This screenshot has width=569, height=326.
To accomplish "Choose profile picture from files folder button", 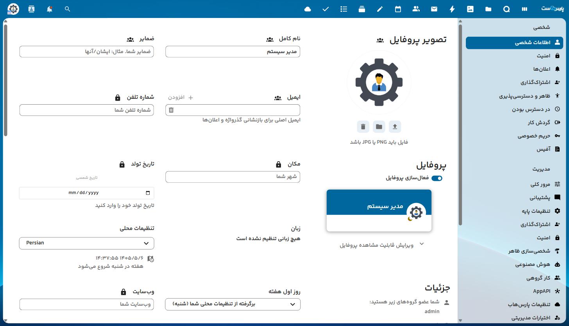I will pos(379,126).
